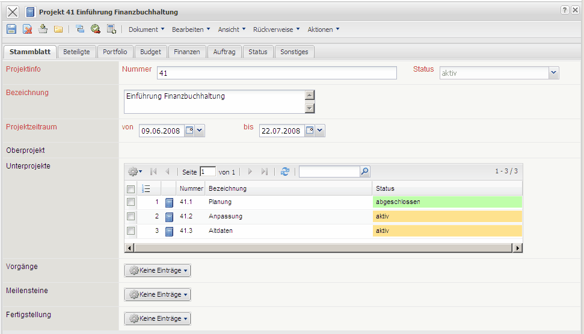This screenshot has height=334, width=584.
Task: Open the Dokument menu
Action: click(x=146, y=29)
